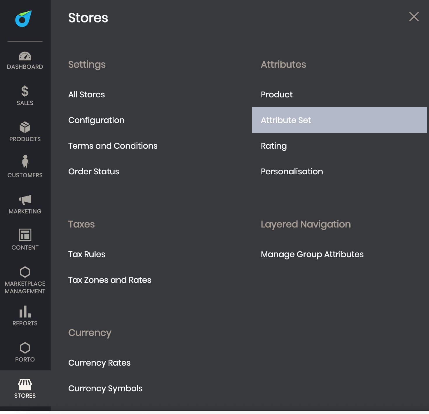429x414 pixels.
Task: Close the Stores menu panel
Action: pos(414,17)
